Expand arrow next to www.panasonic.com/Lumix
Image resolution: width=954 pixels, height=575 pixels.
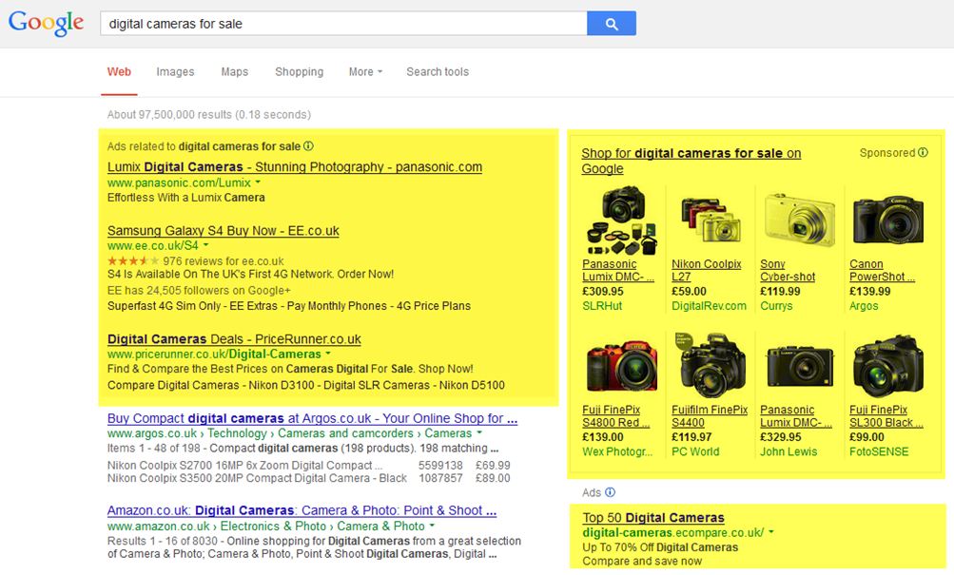(258, 182)
